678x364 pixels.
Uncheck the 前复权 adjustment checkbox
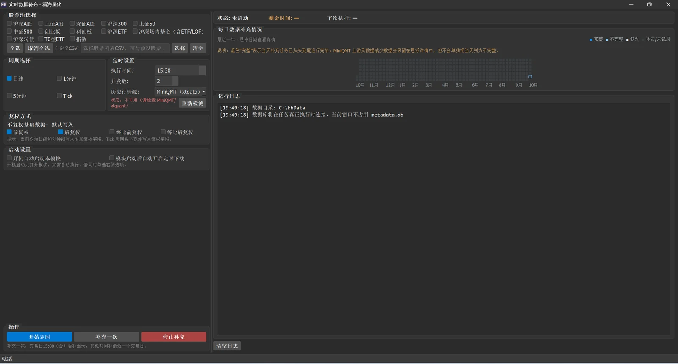(9, 132)
